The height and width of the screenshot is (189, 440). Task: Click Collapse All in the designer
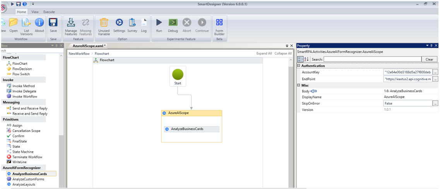[x=283, y=53]
